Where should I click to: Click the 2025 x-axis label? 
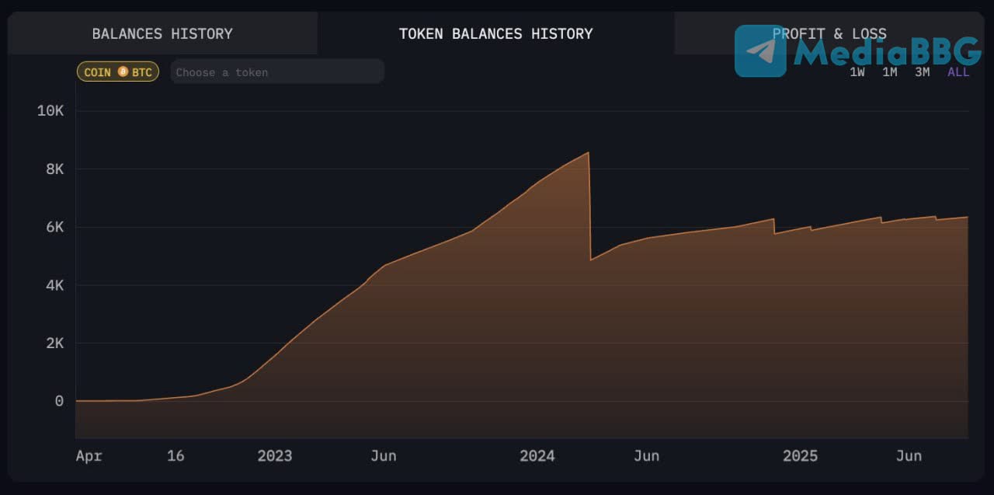[800, 455]
